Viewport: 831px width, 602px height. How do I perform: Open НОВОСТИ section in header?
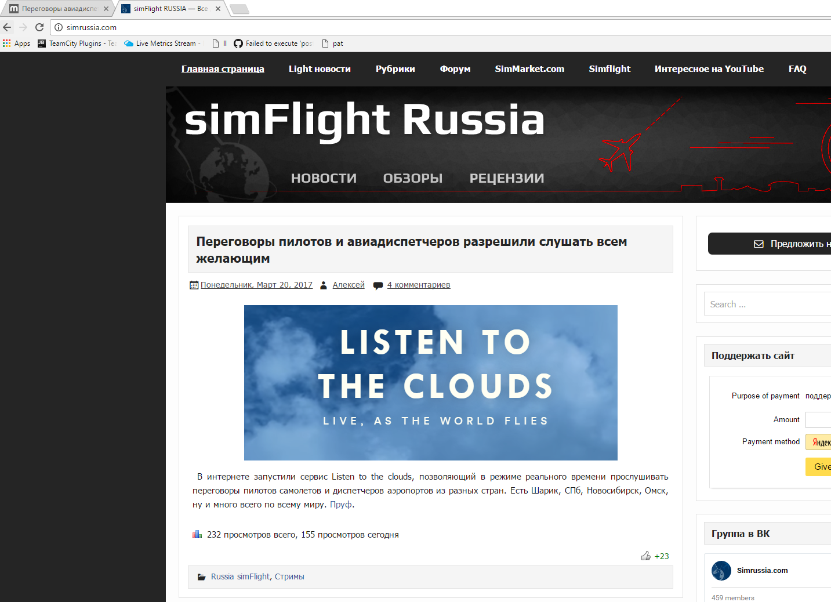(x=324, y=178)
